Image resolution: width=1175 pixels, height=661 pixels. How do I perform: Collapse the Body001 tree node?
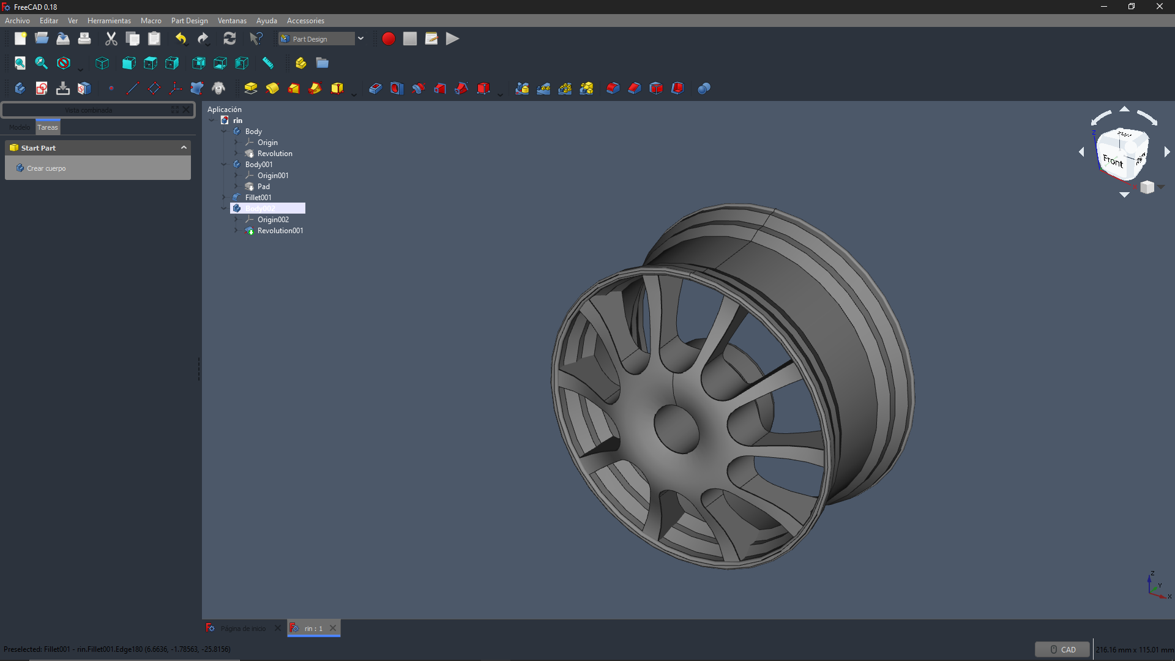click(x=224, y=164)
